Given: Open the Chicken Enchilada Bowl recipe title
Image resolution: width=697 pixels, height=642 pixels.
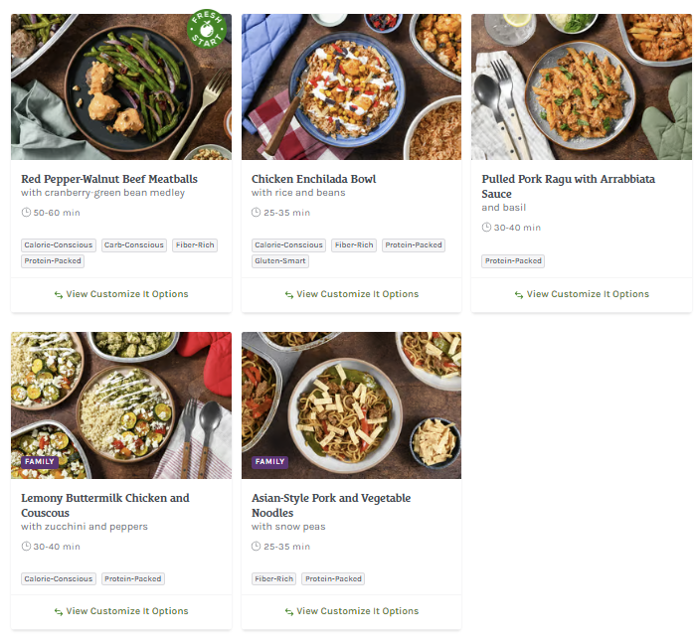Looking at the screenshot, I should [x=314, y=179].
